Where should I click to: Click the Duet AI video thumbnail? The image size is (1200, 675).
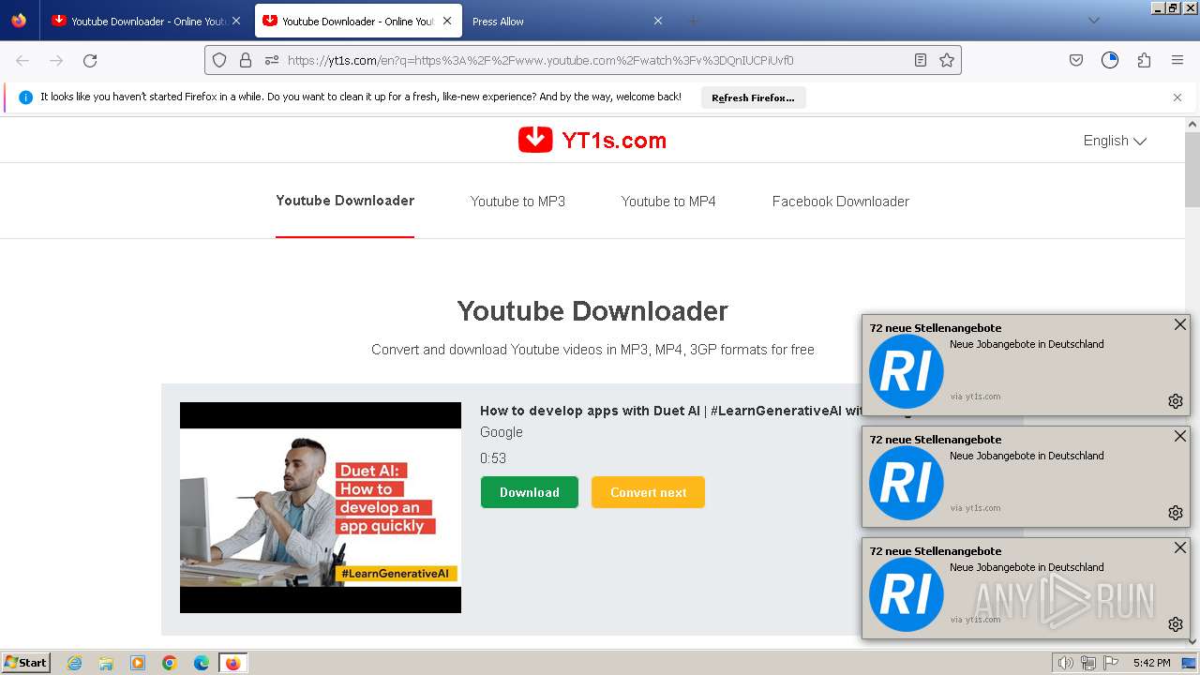321,507
